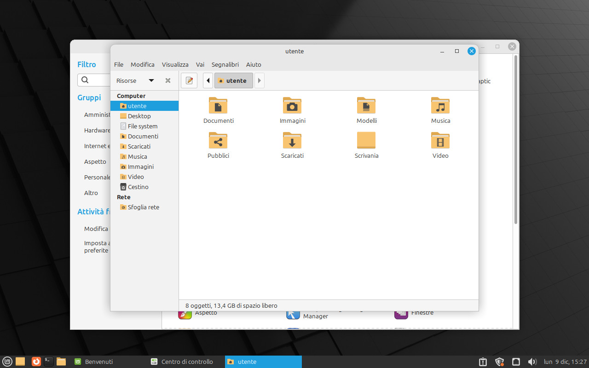Click the utente path bar button
Screen dimensions: 589x368
pyautogui.click(x=233, y=80)
